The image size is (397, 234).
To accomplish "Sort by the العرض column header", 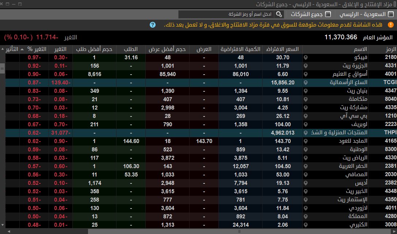I will coord(204,49).
